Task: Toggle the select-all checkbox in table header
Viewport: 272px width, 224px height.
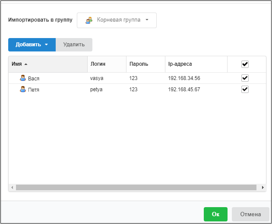Action: [245, 64]
